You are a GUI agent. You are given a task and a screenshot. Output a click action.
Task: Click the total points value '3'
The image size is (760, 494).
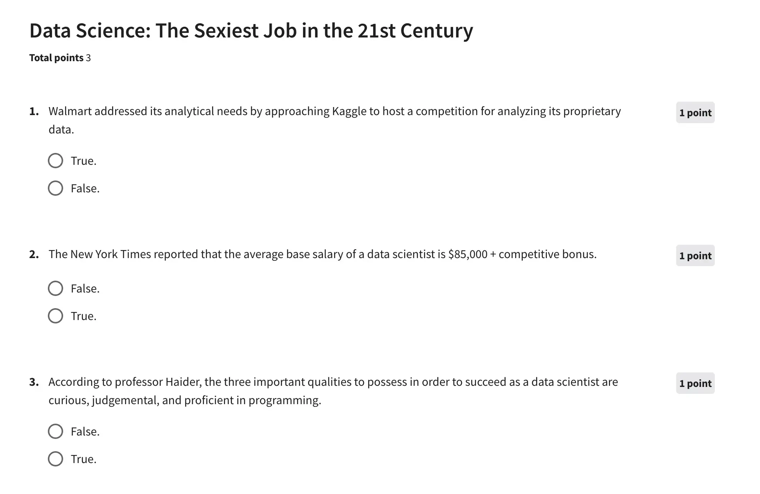tap(88, 58)
